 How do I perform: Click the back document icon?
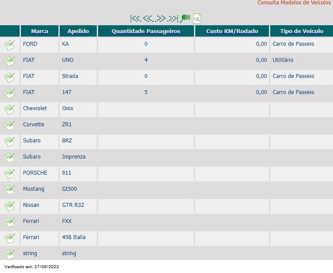point(197,19)
